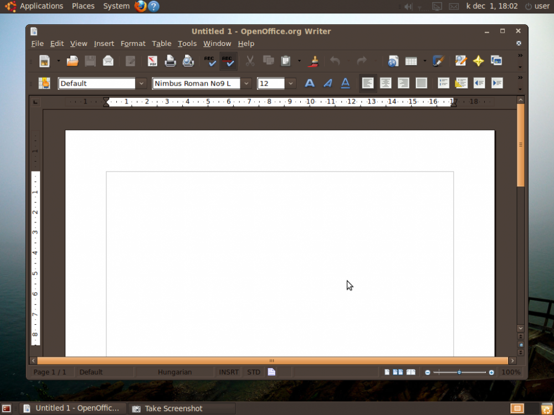554x415 pixels.
Task: Click the Print file directly icon
Action: [170, 61]
